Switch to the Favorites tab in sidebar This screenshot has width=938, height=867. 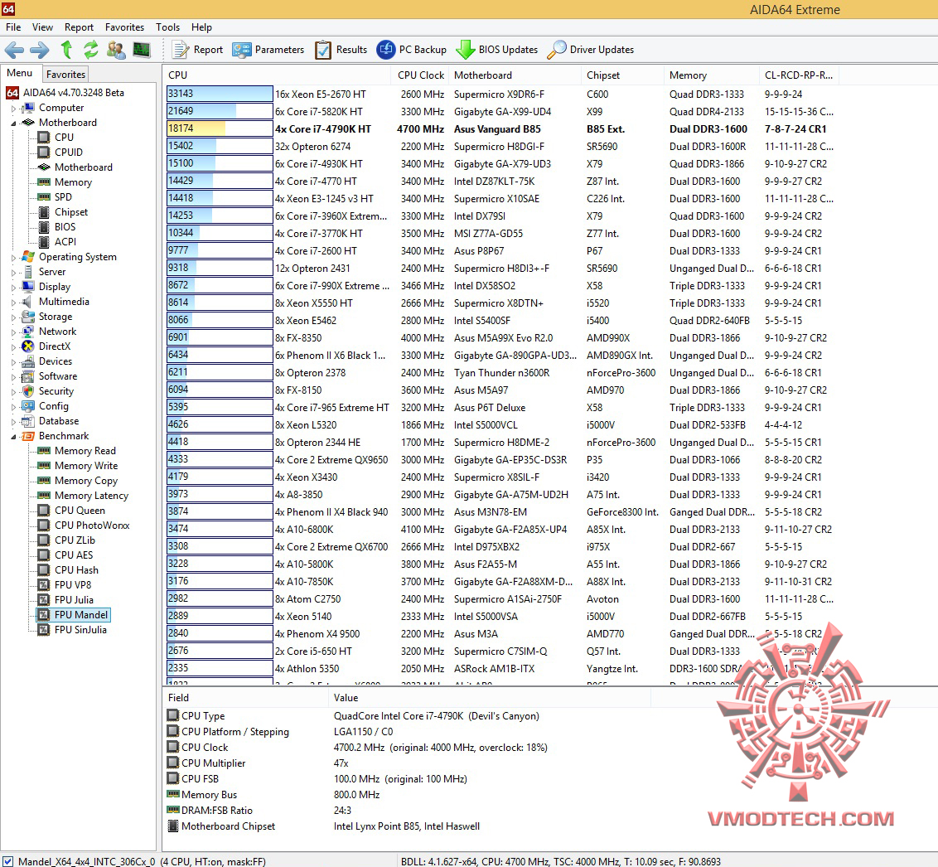(x=65, y=75)
